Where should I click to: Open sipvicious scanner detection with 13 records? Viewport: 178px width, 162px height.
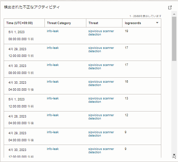click(x=101, y=100)
